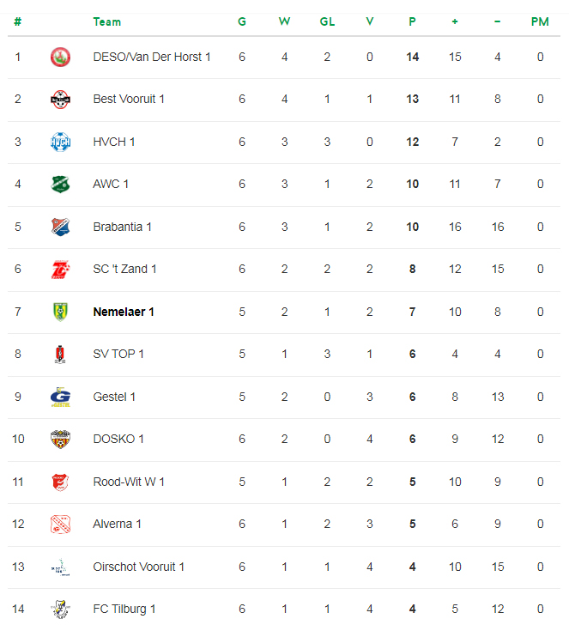Screen dimensions: 569x637
Task: Click the PM column header
Action: 540,22
